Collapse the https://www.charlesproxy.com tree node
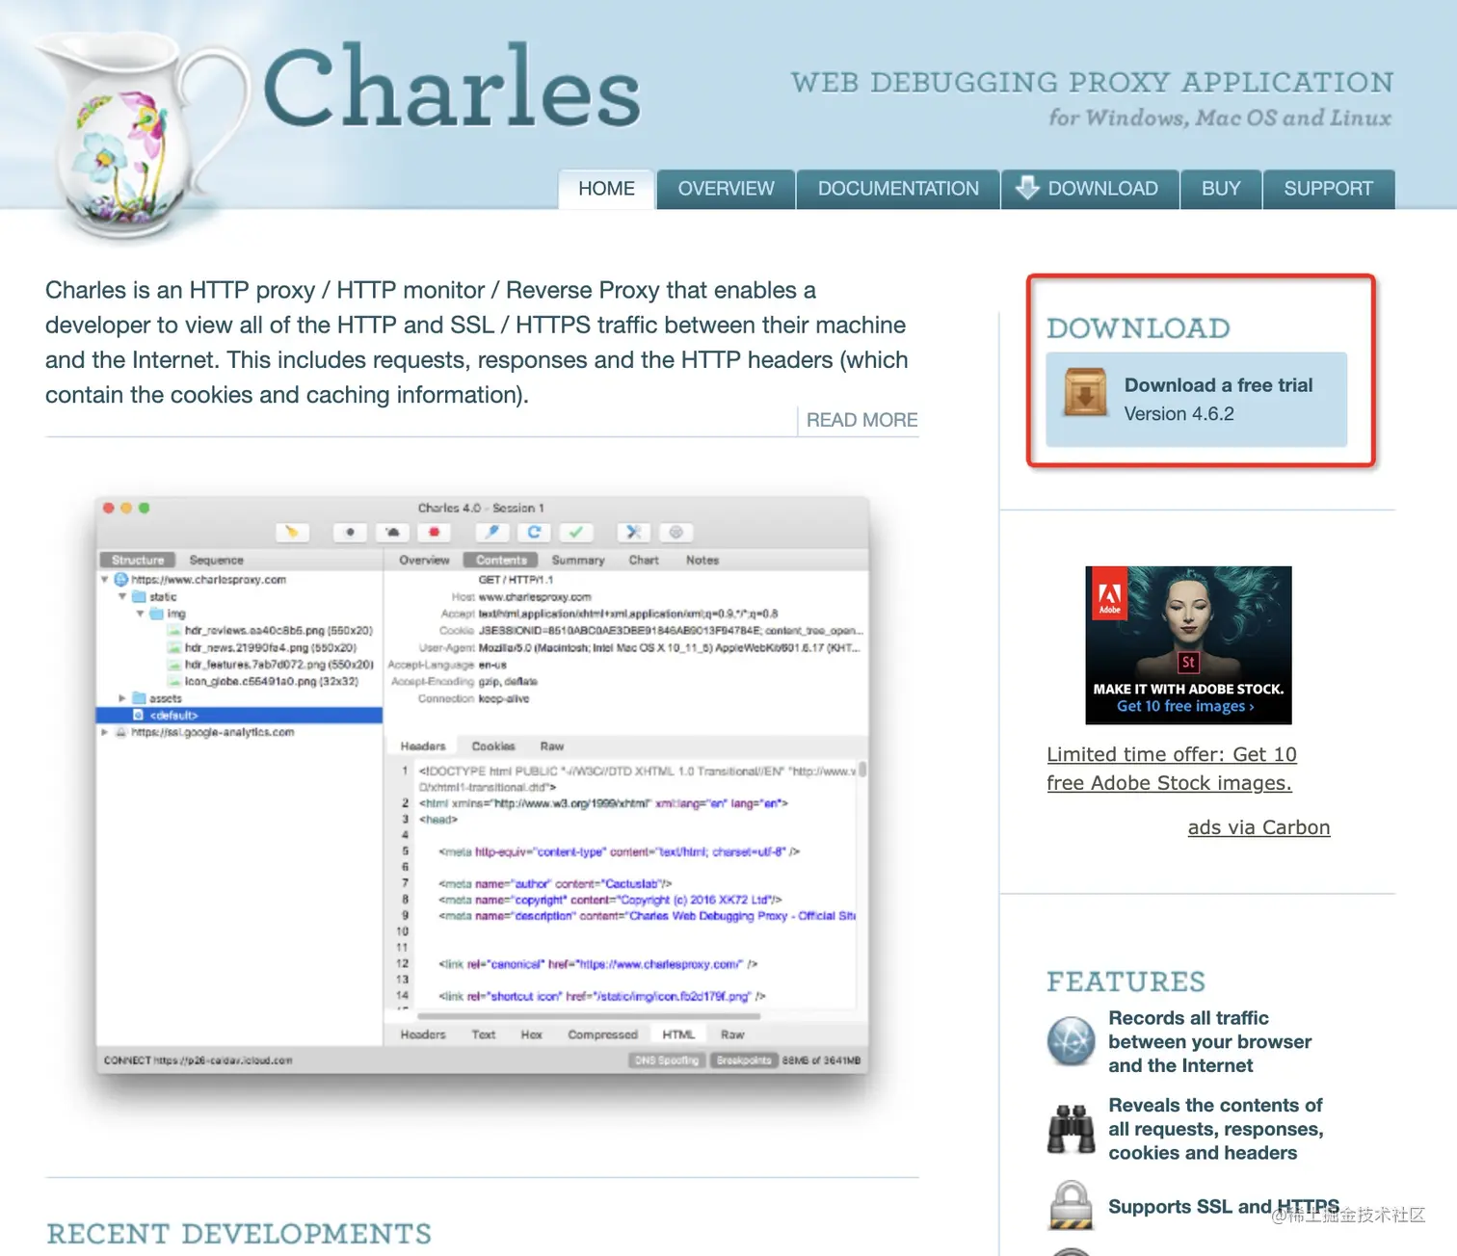 (104, 580)
